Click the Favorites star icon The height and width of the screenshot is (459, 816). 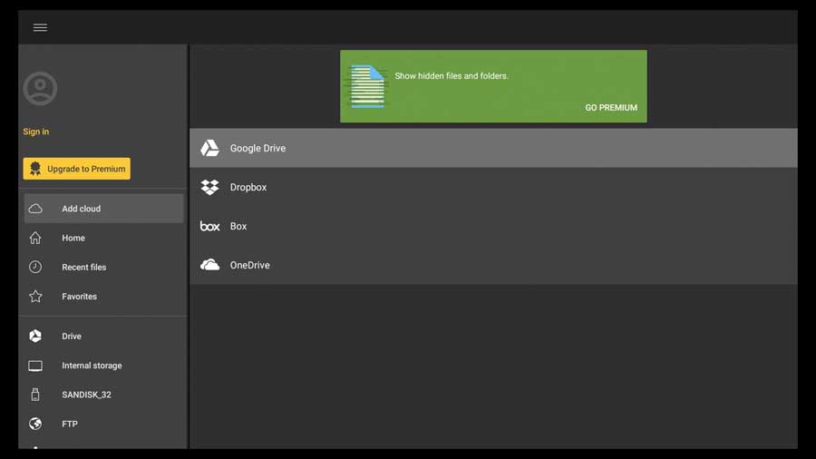(35, 296)
